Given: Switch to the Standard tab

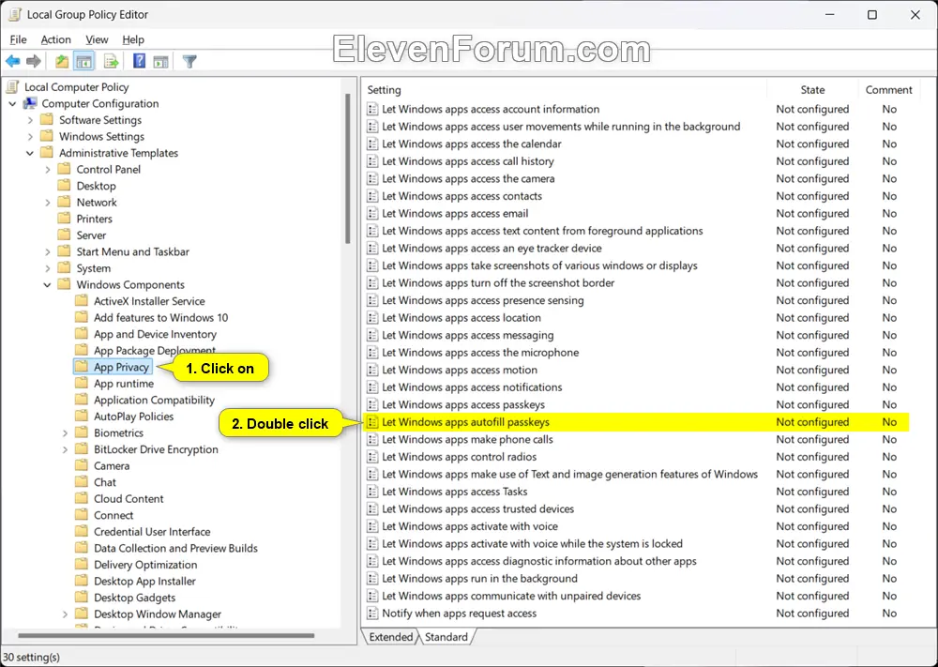Looking at the screenshot, I should pos(446,636).
